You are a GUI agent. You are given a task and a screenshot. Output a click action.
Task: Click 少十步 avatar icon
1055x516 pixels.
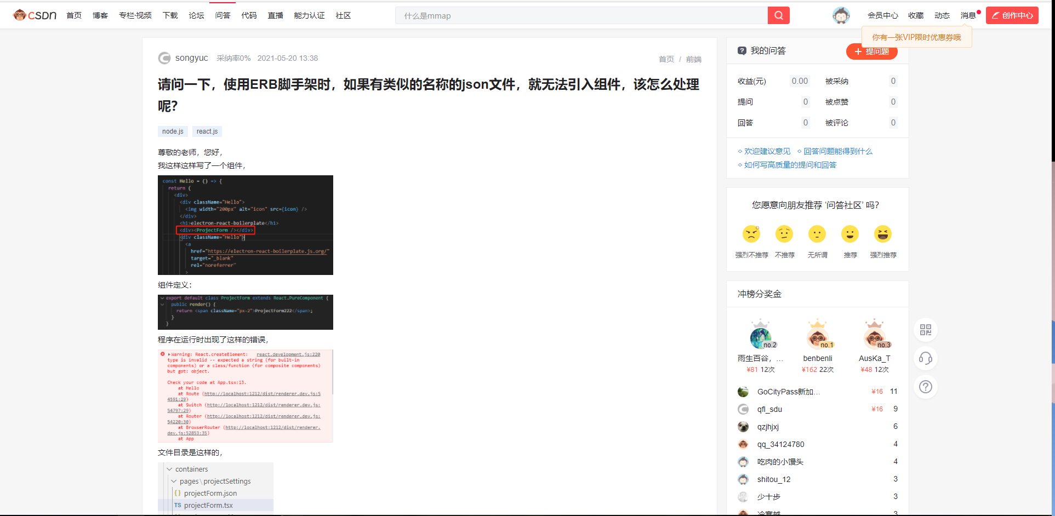point(743,497)
